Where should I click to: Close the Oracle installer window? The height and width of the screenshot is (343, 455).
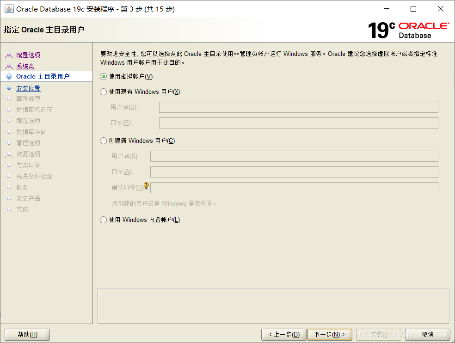[441, 9]
